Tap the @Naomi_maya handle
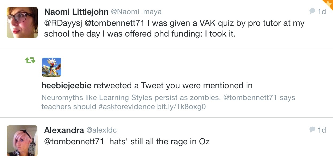This screenshot has height=159, width=333. (x=136, y=12)
